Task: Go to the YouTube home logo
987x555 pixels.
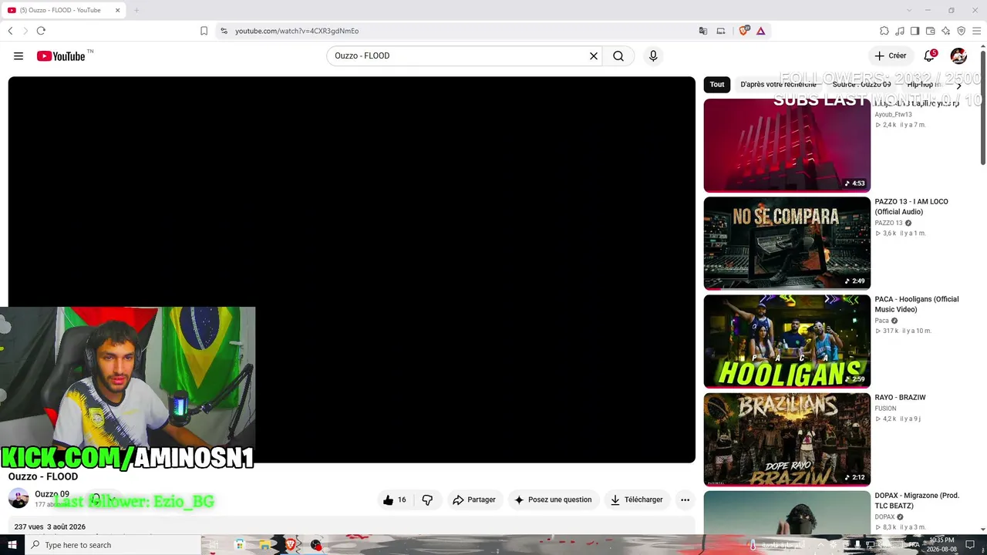Action: point(61,55)
